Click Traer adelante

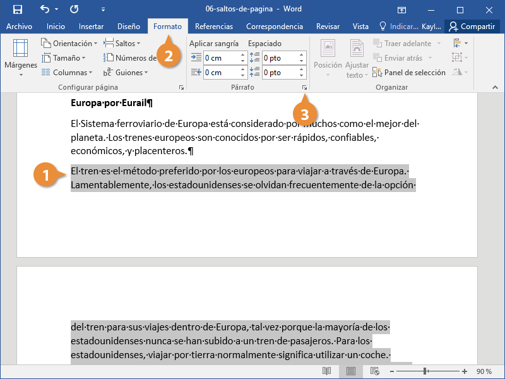tap(407, 43)
